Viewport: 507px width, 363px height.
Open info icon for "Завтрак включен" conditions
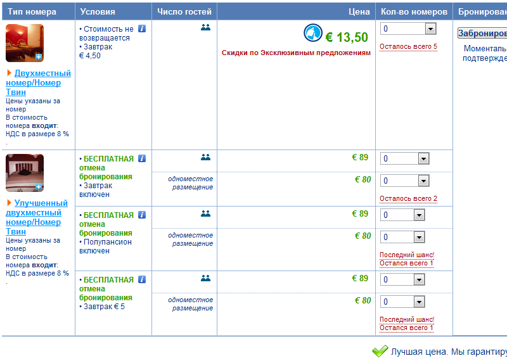(x=142, y=158)
